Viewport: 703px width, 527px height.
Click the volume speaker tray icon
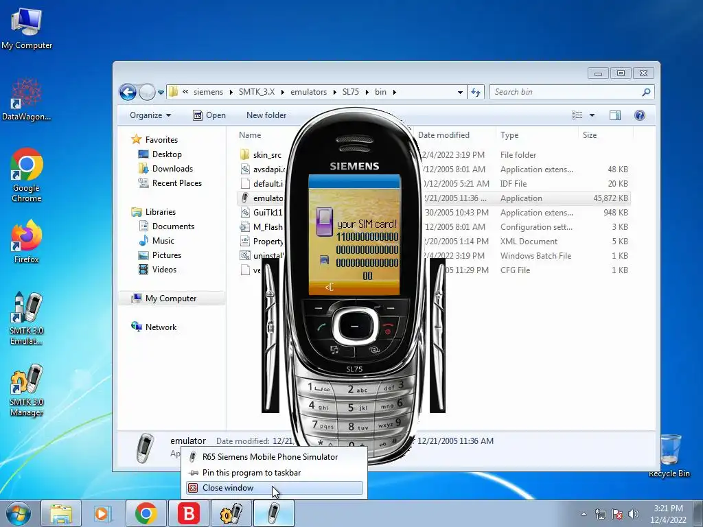pos(634,514)
